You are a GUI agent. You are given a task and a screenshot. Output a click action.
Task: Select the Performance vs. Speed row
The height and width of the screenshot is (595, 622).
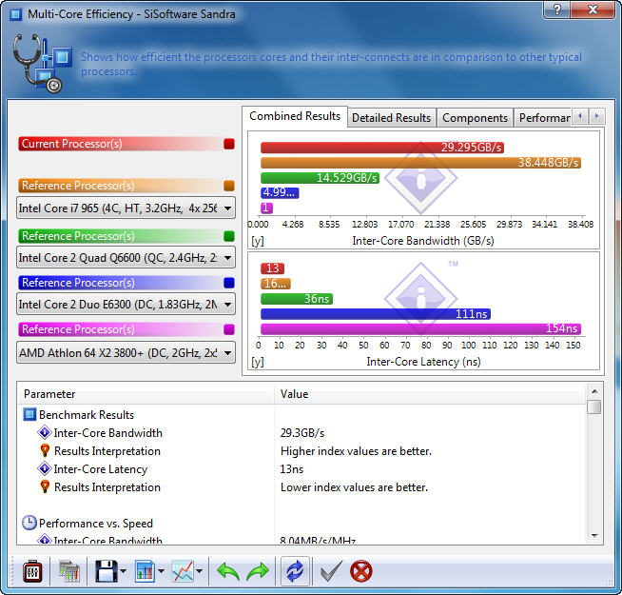(x=301, y=523)
